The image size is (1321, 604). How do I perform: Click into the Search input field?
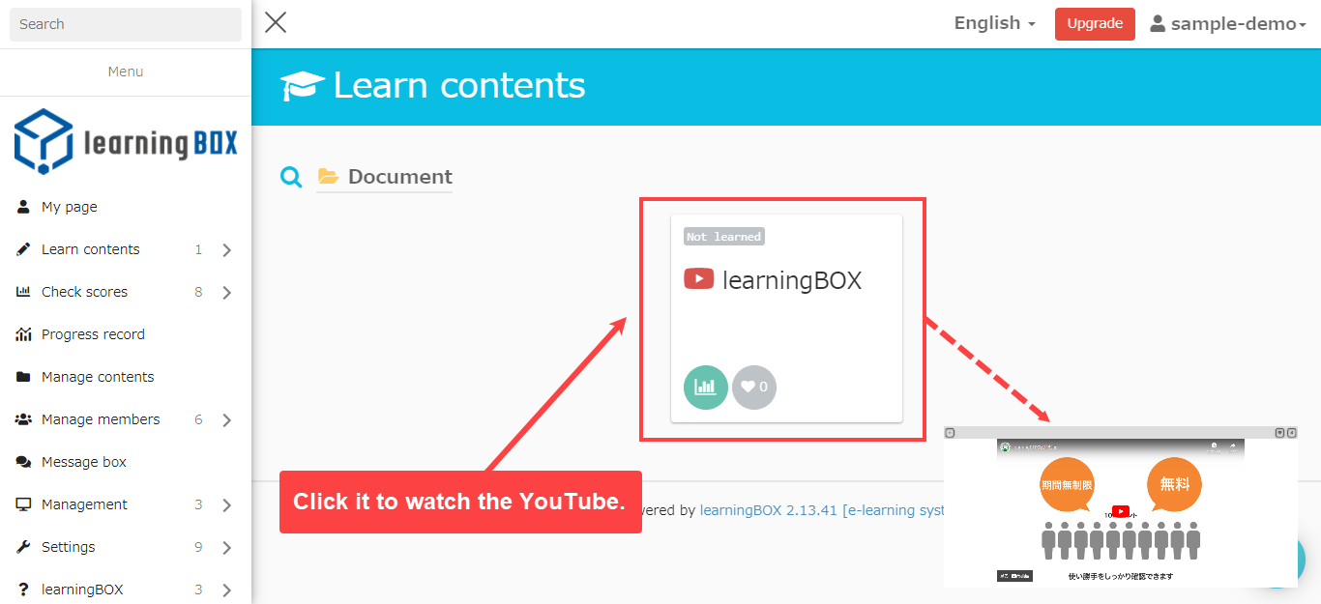click(x=126, y=24)
